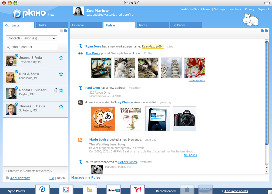
Task: Click the Find a contact search field
Action: pyautogui.click(x=31, y=47)
